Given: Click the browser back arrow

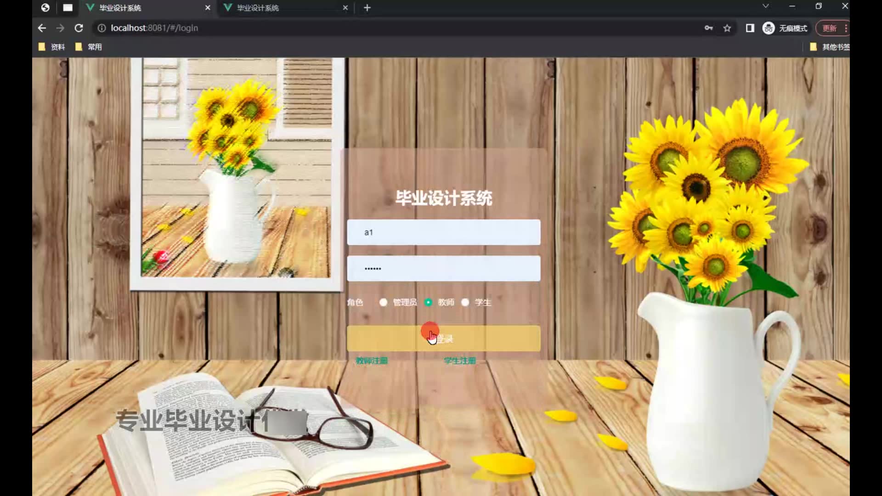Looking at the screenshot, I should click(42, 28).
